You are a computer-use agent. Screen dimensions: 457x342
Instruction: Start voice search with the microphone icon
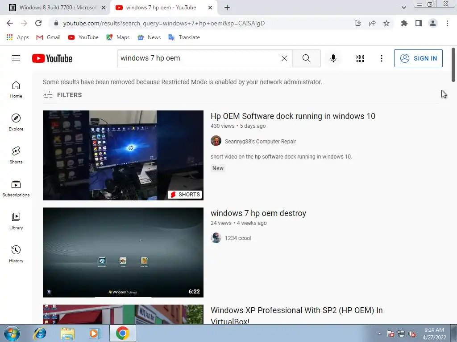[x=333, y=58]
